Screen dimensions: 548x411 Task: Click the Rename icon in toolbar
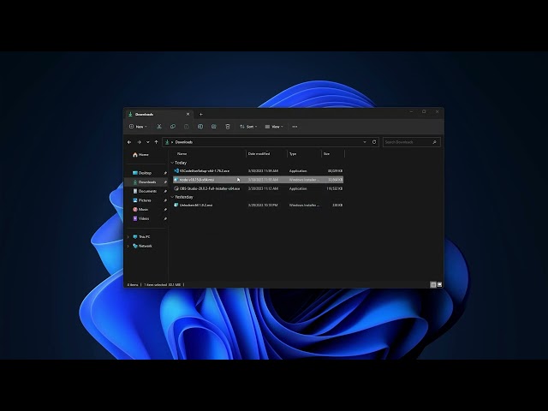point(200,127)
